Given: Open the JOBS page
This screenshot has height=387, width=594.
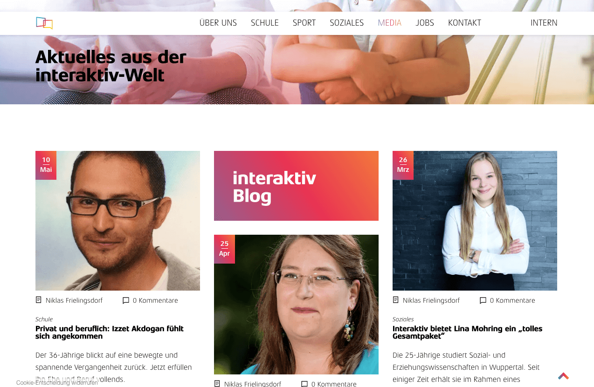Looking at the screenshot, I should tap(425, 23).
